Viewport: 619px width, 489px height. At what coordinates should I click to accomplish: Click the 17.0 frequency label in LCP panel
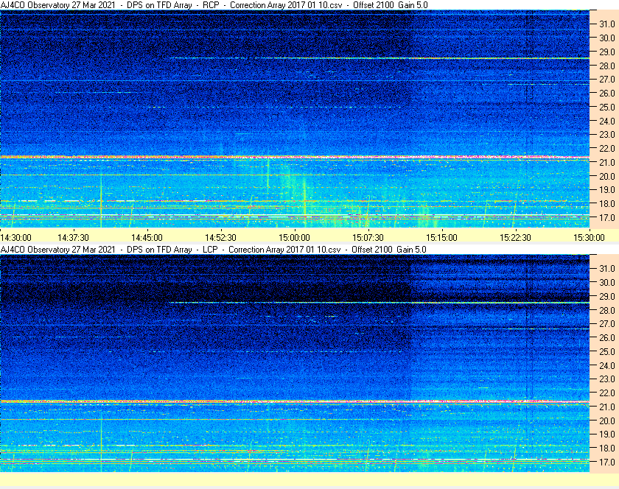[607, 462]
